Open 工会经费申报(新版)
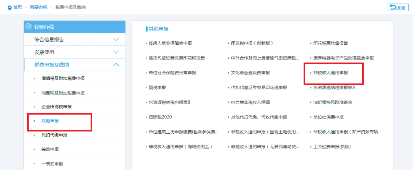Viewport: 413px width, 170px height. [332, 147]
